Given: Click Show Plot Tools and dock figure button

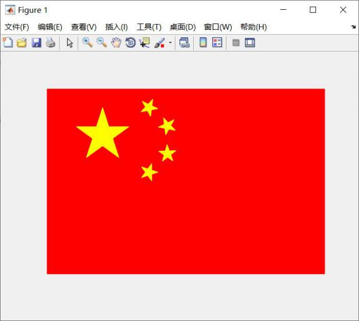Looking at the screenshot, I should [x=249, y=42].
